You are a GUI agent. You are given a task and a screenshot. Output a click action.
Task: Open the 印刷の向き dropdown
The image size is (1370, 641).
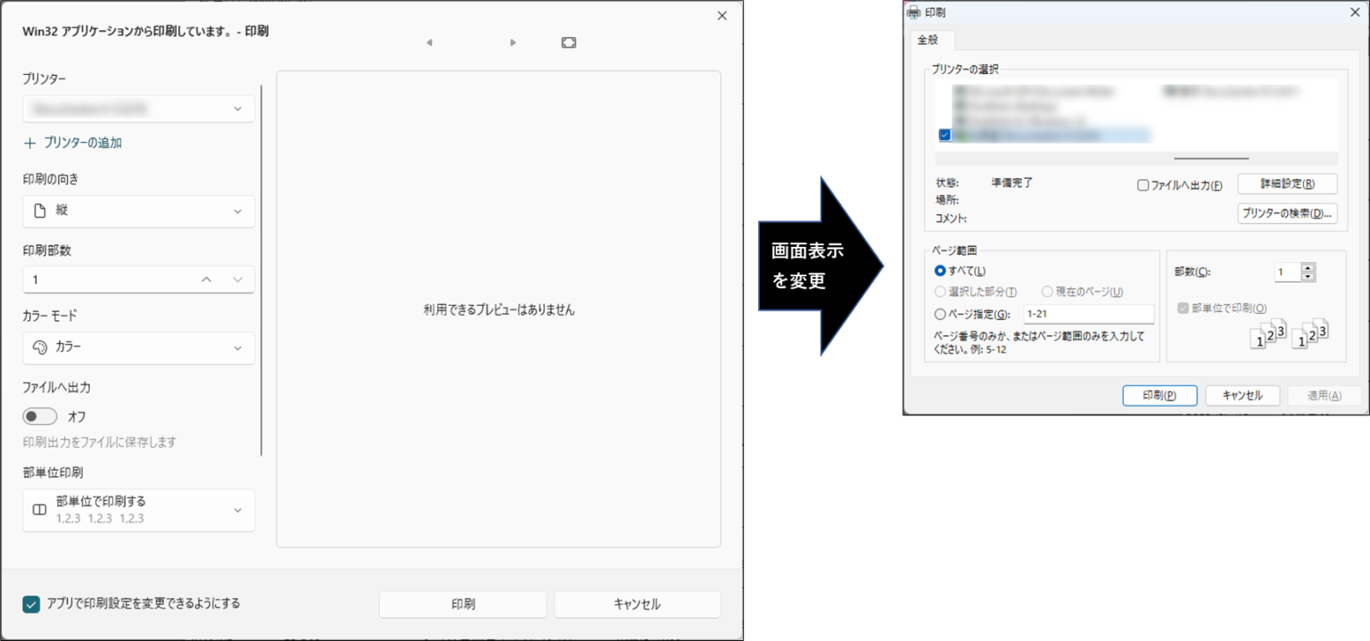click(x=138, y=211)
